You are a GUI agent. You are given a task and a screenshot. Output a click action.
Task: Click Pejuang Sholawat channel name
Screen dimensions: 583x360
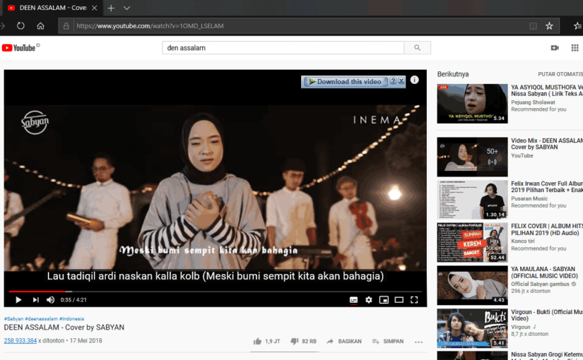coord(533,102)
